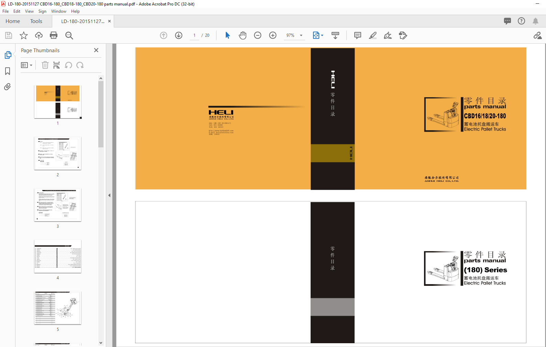The image size is (546, 347).
Task: Click the thumbnails scroll up arrow
Action: (x=101, y=78)
